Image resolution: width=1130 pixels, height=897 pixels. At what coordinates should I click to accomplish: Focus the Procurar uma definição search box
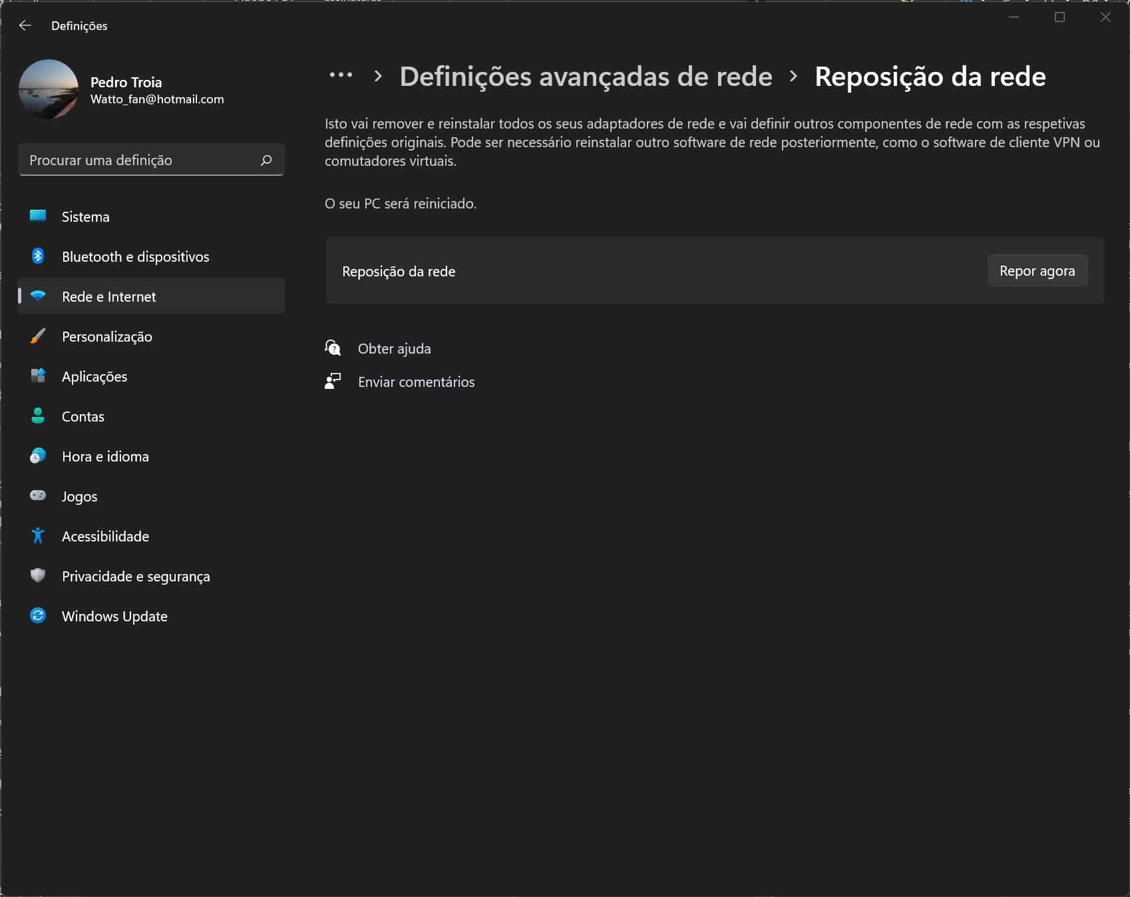(140, 160)
